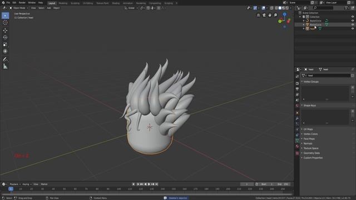356x200 pixels.
Task: Uncheck the Collection checkbox in outliner
Action: [304, 17]
